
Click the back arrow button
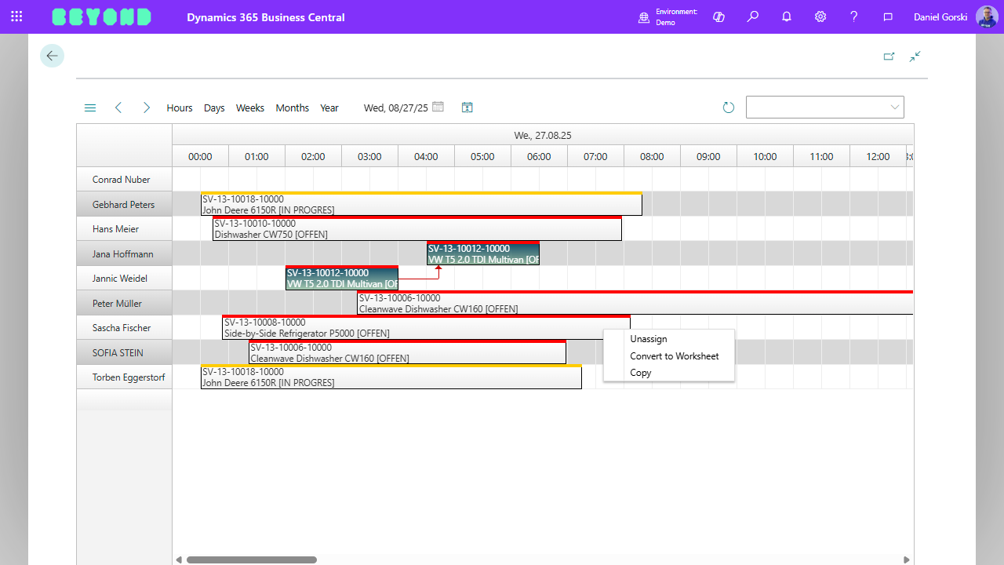click(52, 56)
